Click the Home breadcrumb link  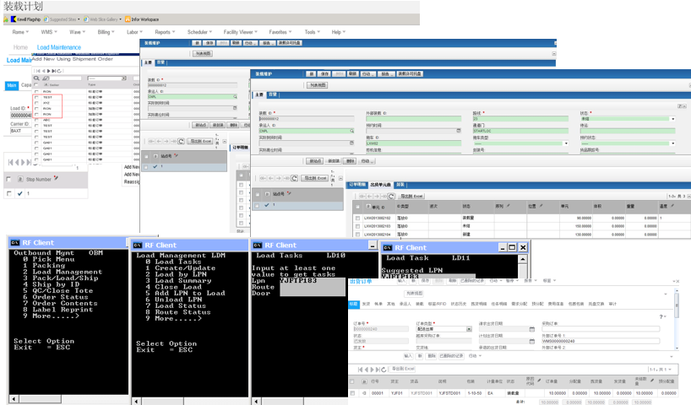[20, 47]
